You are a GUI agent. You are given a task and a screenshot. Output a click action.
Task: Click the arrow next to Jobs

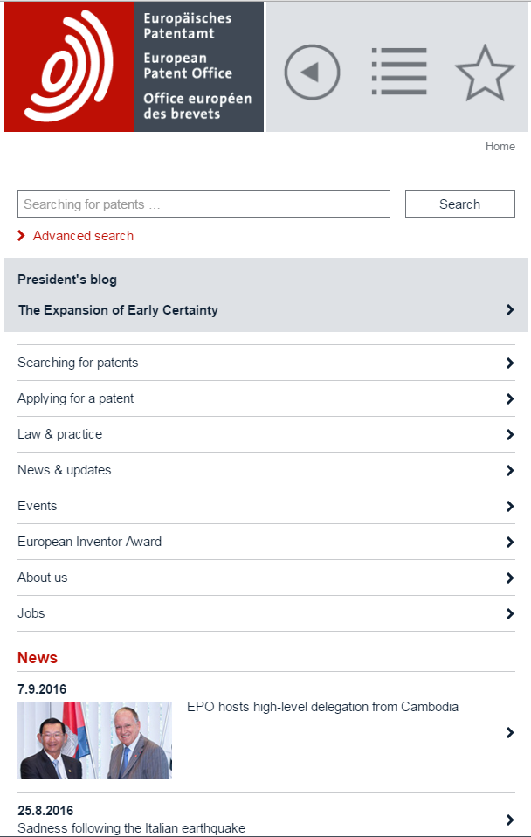click(x=510, y=614)
